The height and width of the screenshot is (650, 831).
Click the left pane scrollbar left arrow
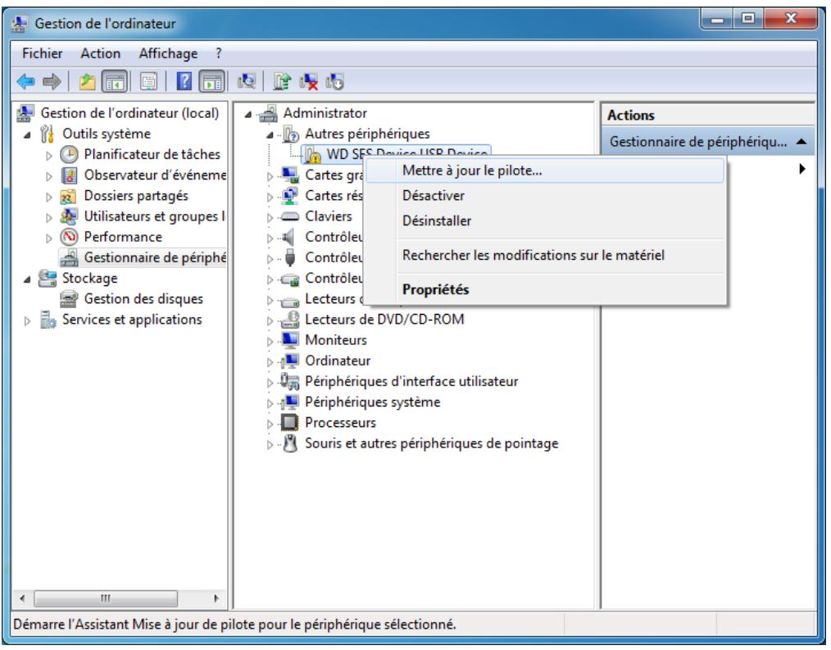(22, 598)
